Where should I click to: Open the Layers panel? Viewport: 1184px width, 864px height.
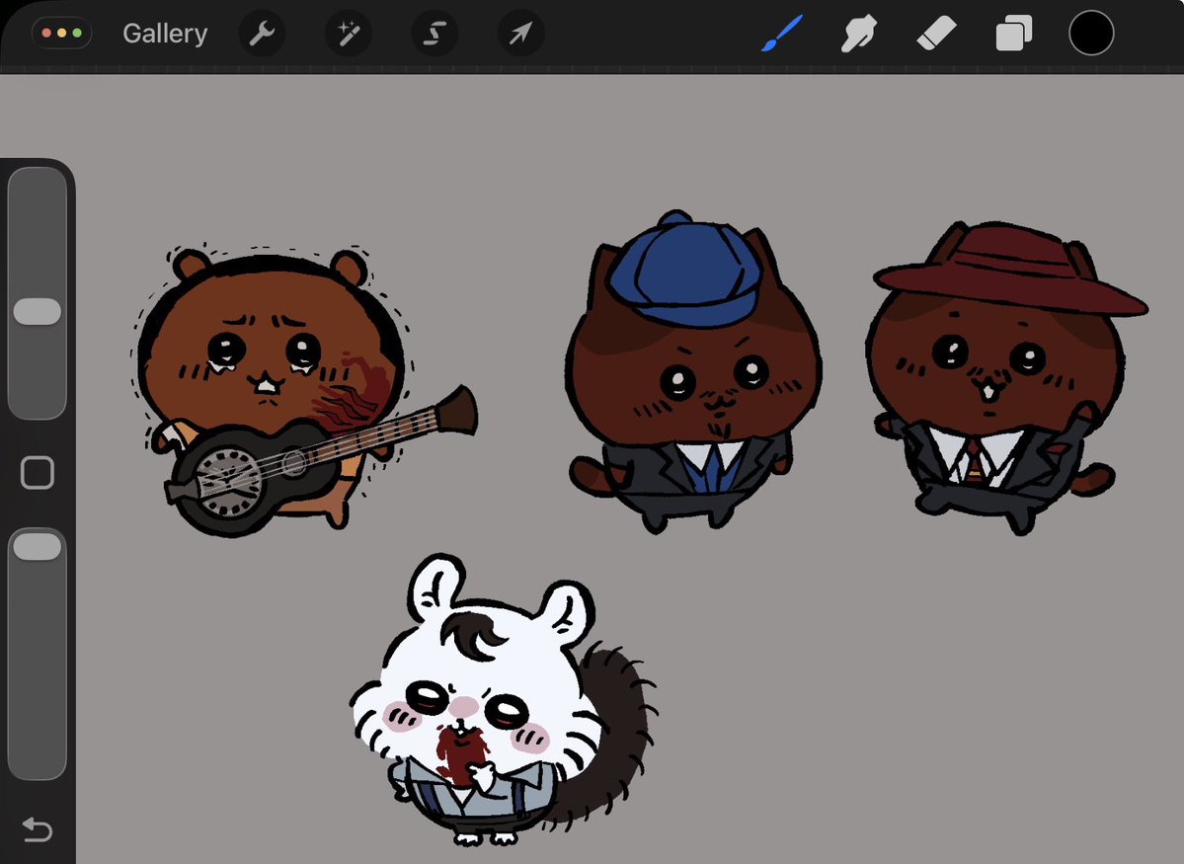click(1013, 34)
